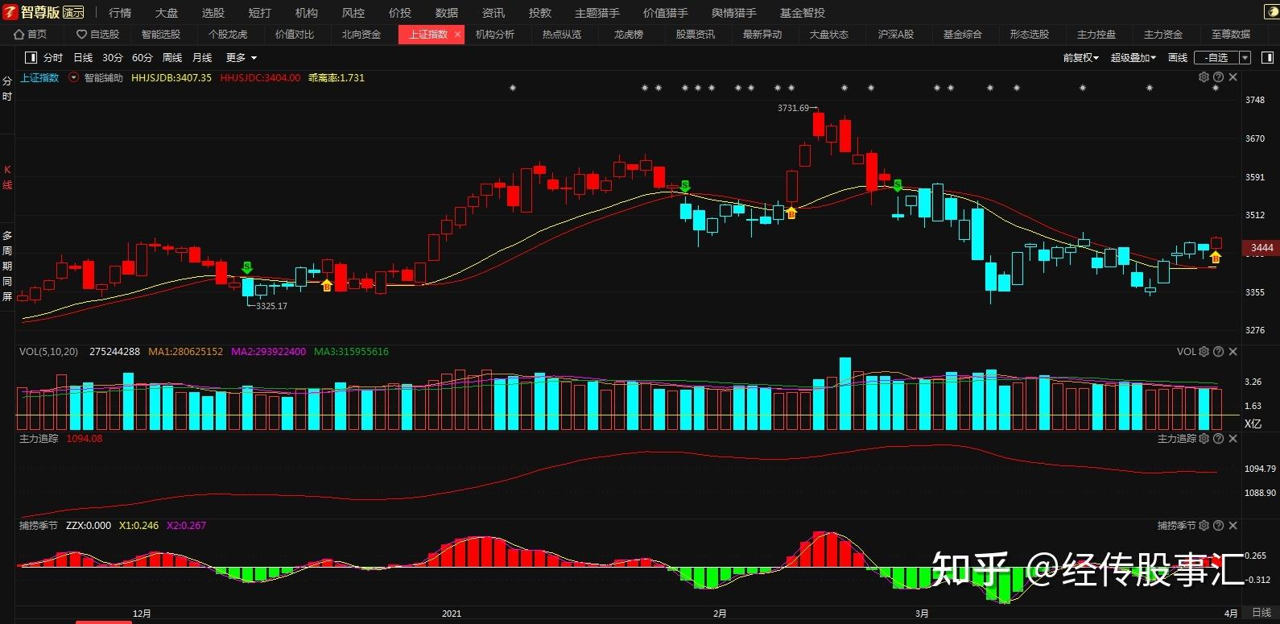Switch to 30分 period
1280x624 pixels.
tap(113, 58)
